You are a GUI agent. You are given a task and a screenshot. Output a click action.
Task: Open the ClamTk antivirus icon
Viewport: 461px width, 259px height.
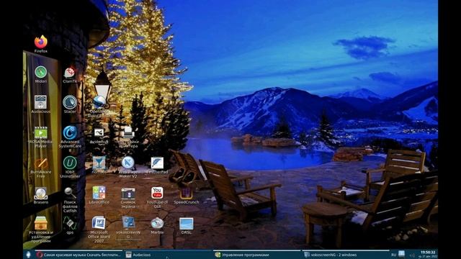pos(70,73)
